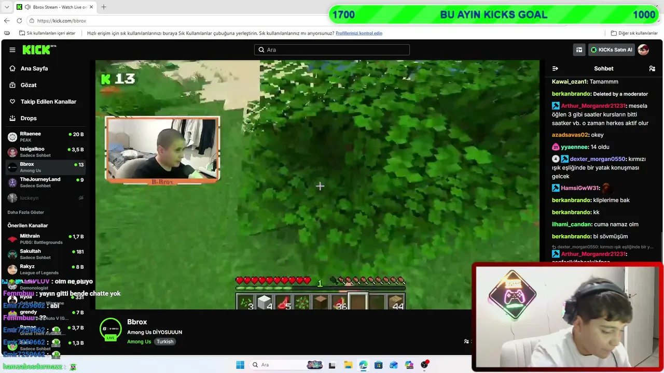
Task: Open Sakultah recommended channel
Action: click(x=46, y=254)
